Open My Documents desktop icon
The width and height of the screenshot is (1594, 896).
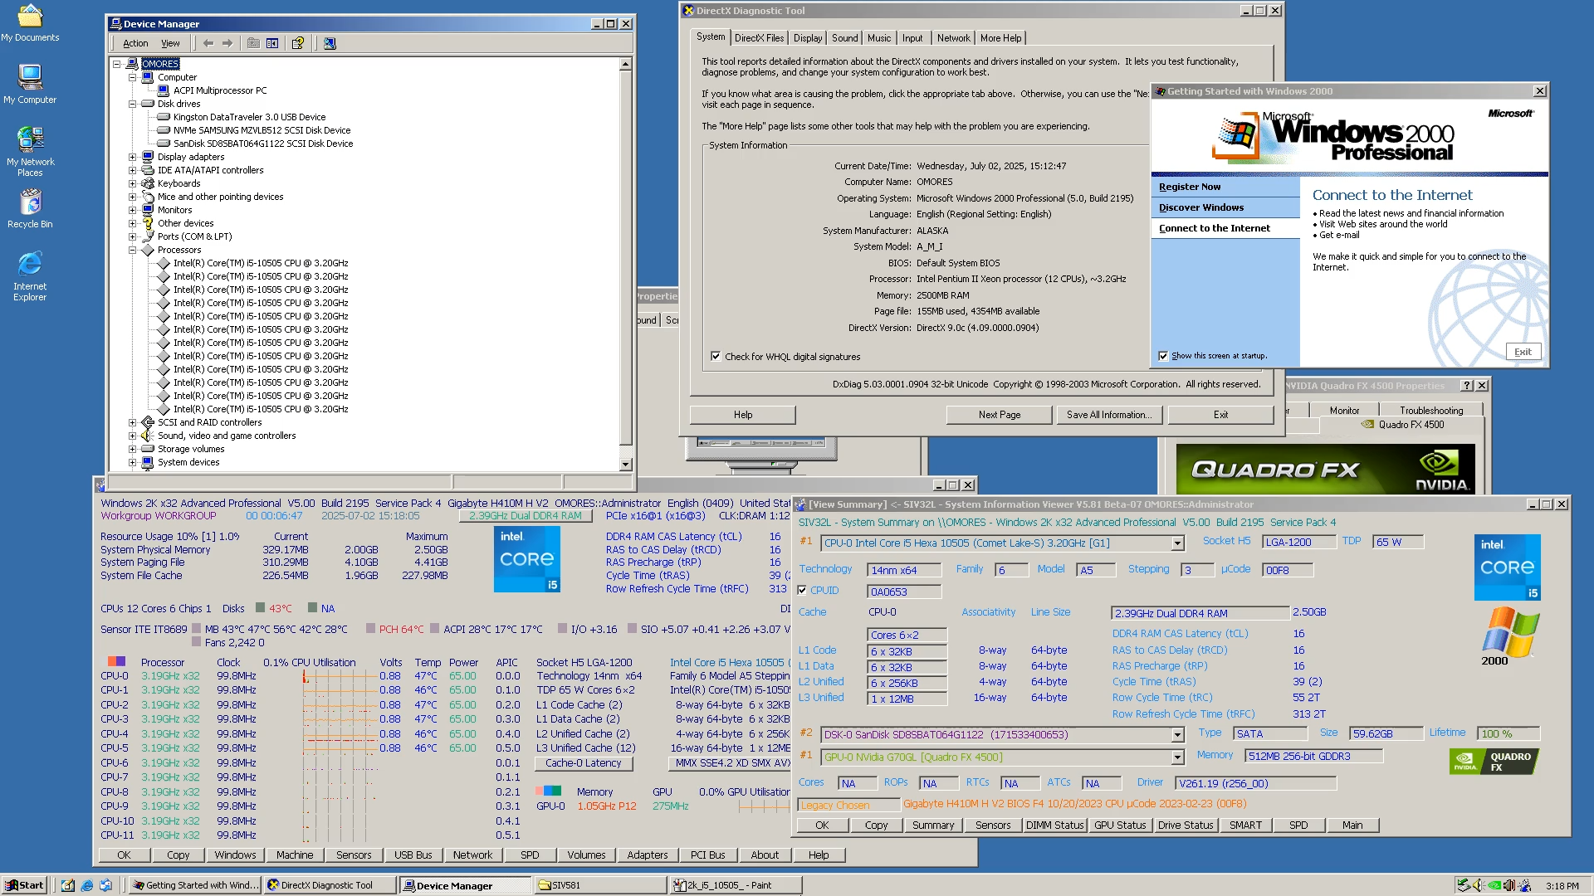pyautogui.click(x=30, y=23)
